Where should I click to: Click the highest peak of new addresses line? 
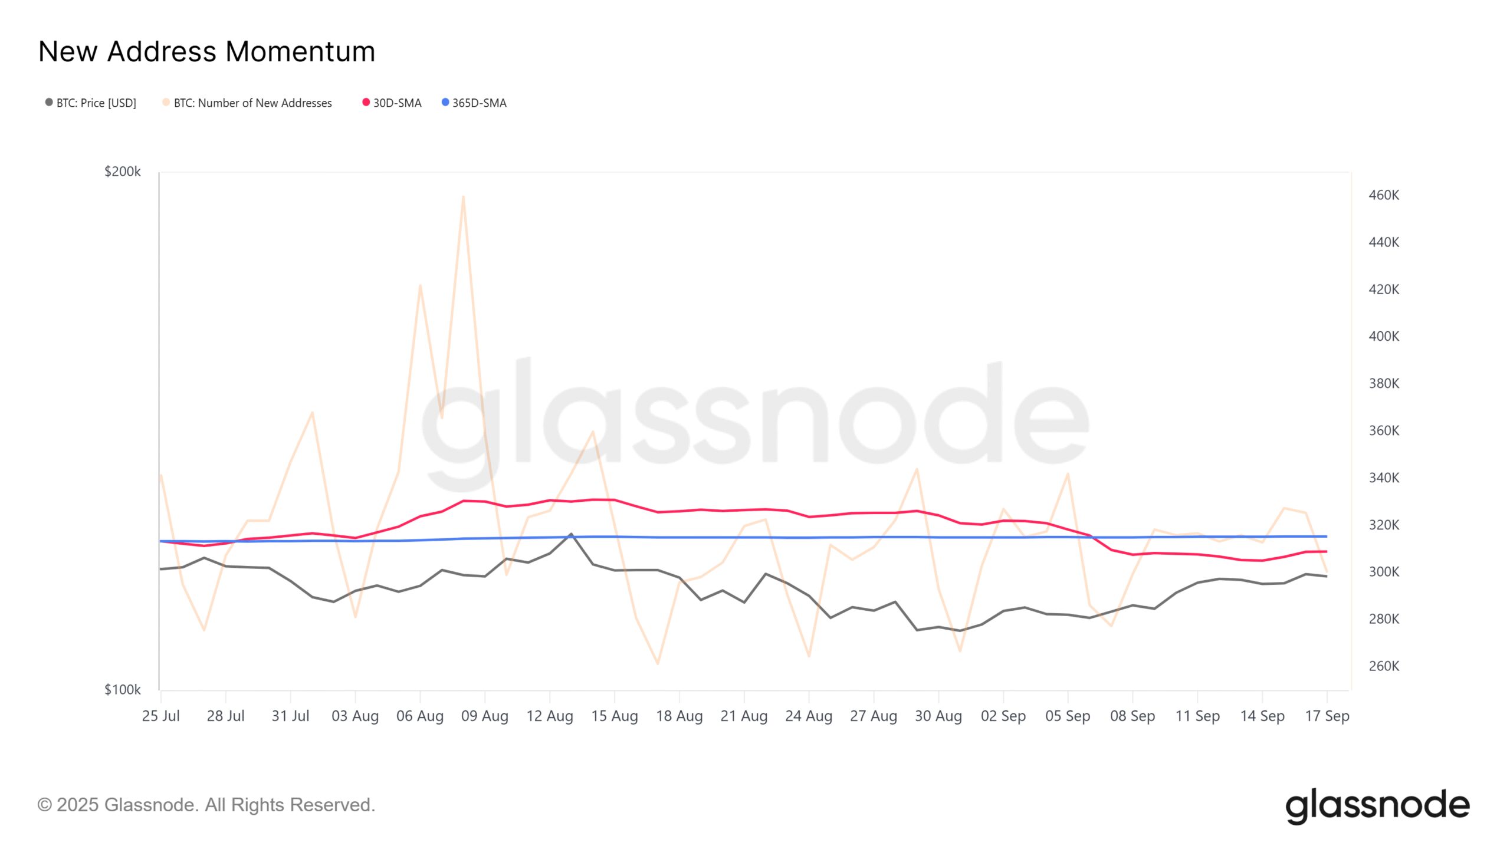[x=464, y=198]
